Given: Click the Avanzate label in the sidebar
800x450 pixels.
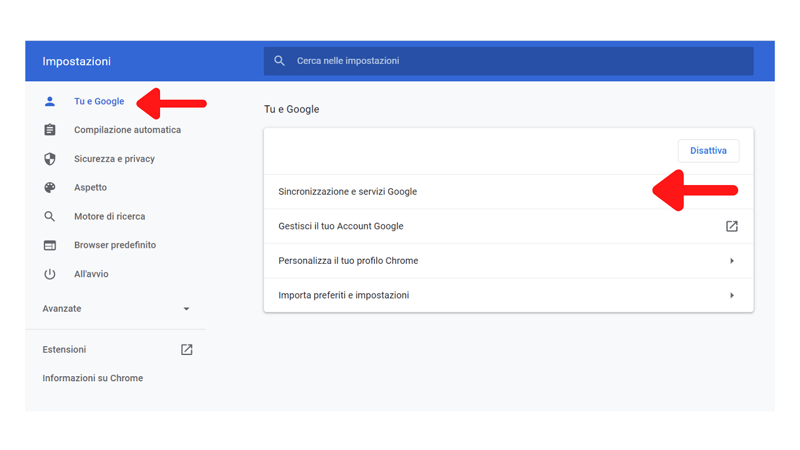Looking at the screenshot, I should click(x=62, y=309).
